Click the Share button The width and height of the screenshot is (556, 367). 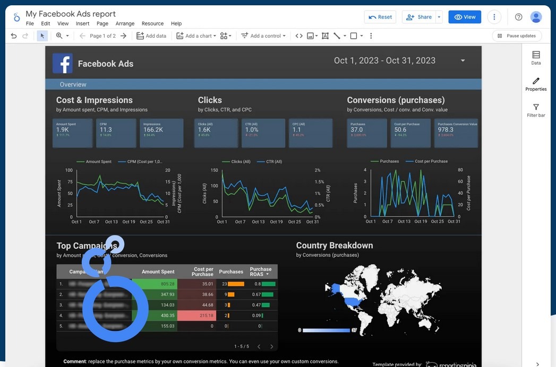tap(419, 17)
